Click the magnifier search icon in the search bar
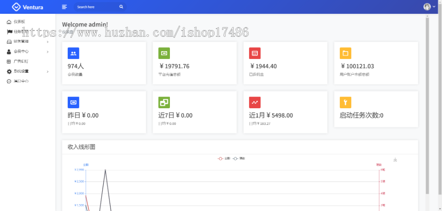This screenshot has width=442, height=211. (121, 7)
